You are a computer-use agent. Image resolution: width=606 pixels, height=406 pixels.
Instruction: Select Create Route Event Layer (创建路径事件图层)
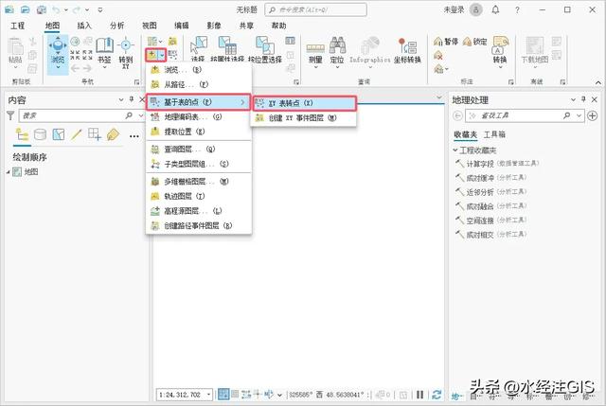click(199, 225)
